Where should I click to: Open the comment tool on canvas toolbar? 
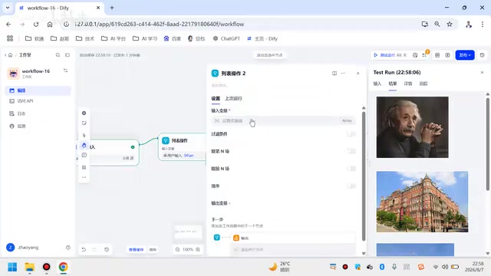[84, 155]
